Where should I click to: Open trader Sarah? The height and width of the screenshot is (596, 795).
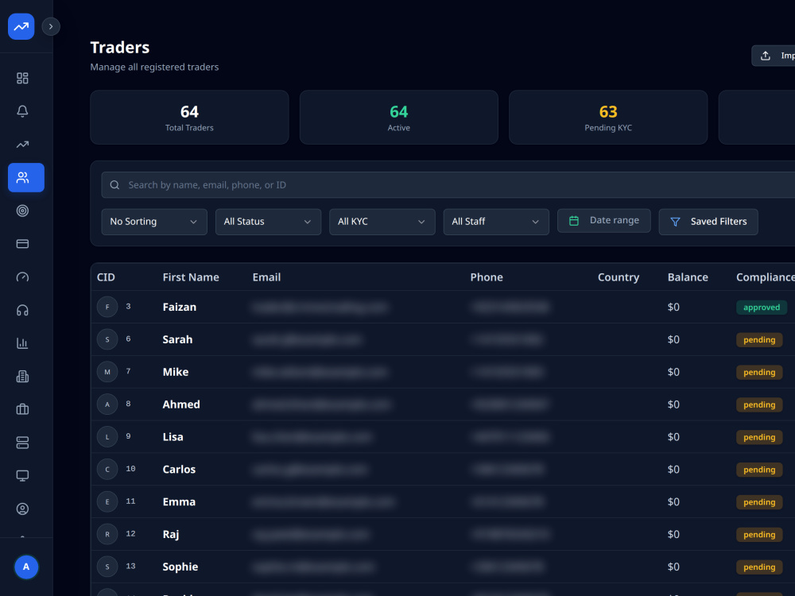[177, 339]
